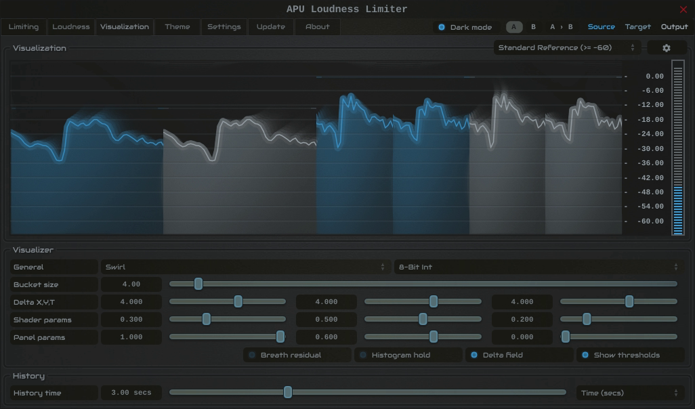
Task: Switch to the Theme tab
Action: [177, 27]
